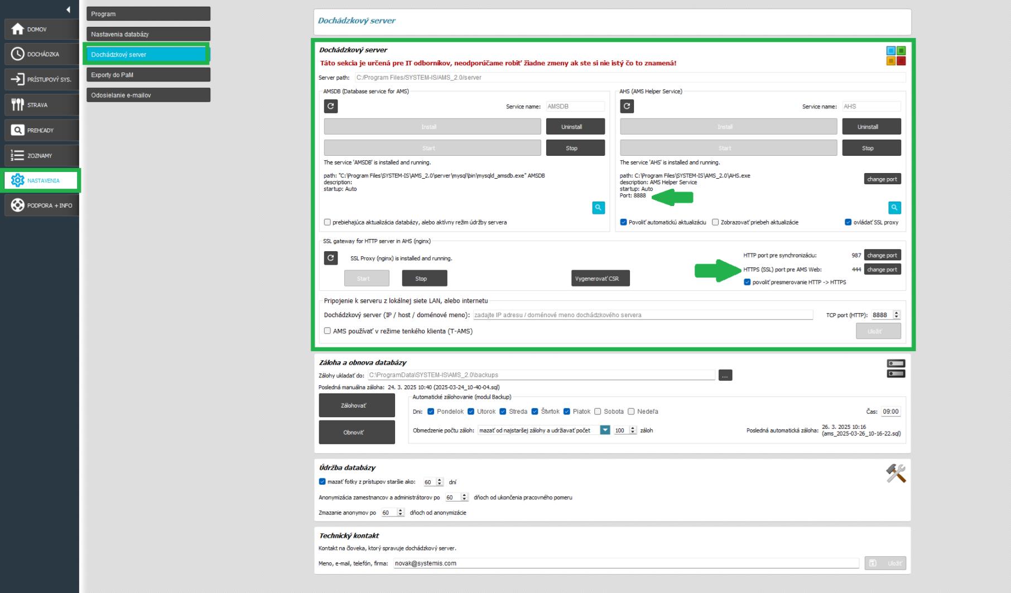
Task: Toggle Sobota automatic backup day
Action: pos(598,412)
